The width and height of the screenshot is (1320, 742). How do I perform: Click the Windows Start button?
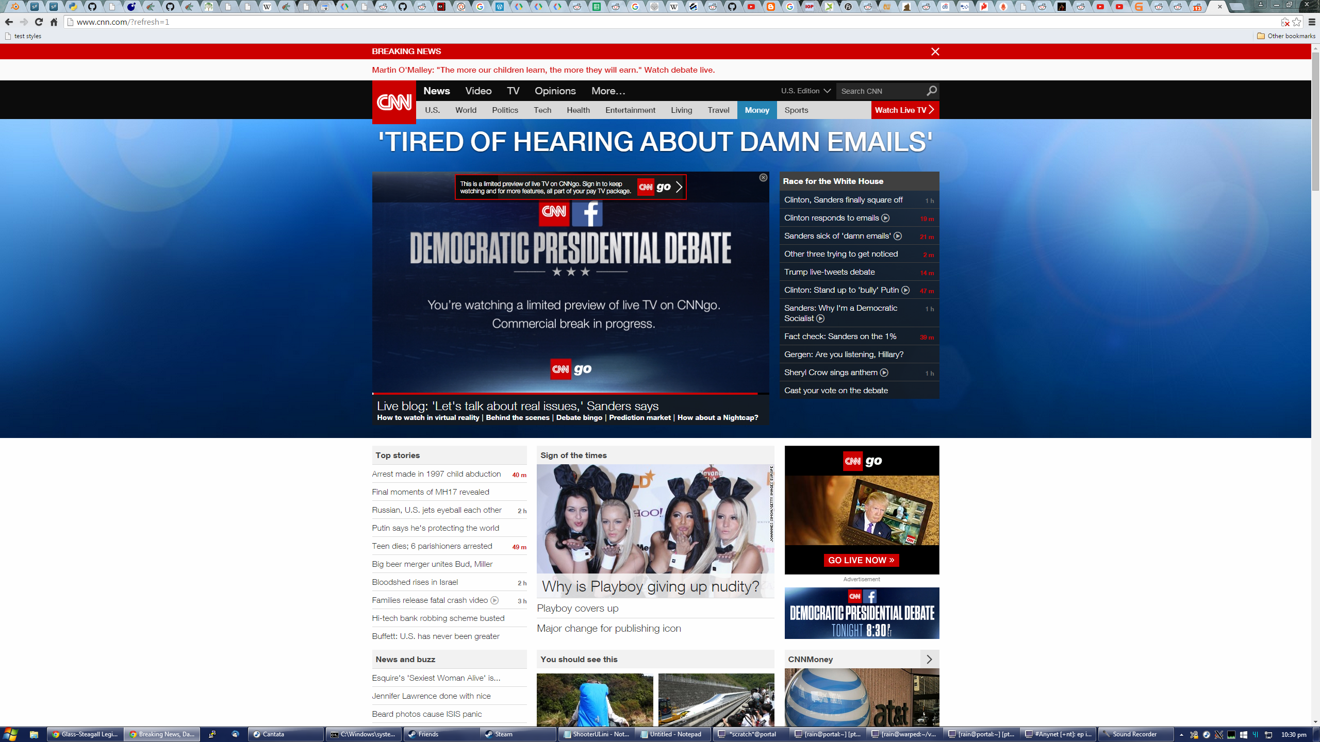(10, 734)
